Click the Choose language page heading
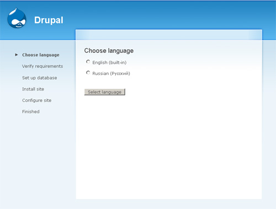Image resolution: width=276 pixels, height=209 pixels. tap(109, 51)
